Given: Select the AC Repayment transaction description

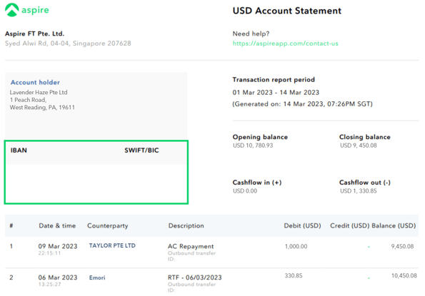Looking at the screenshot, I should coord(191,247).
